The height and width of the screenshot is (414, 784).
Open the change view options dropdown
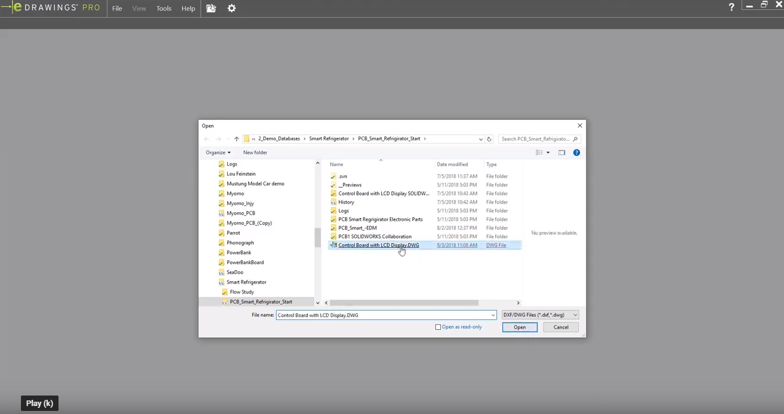coord(548,153)
